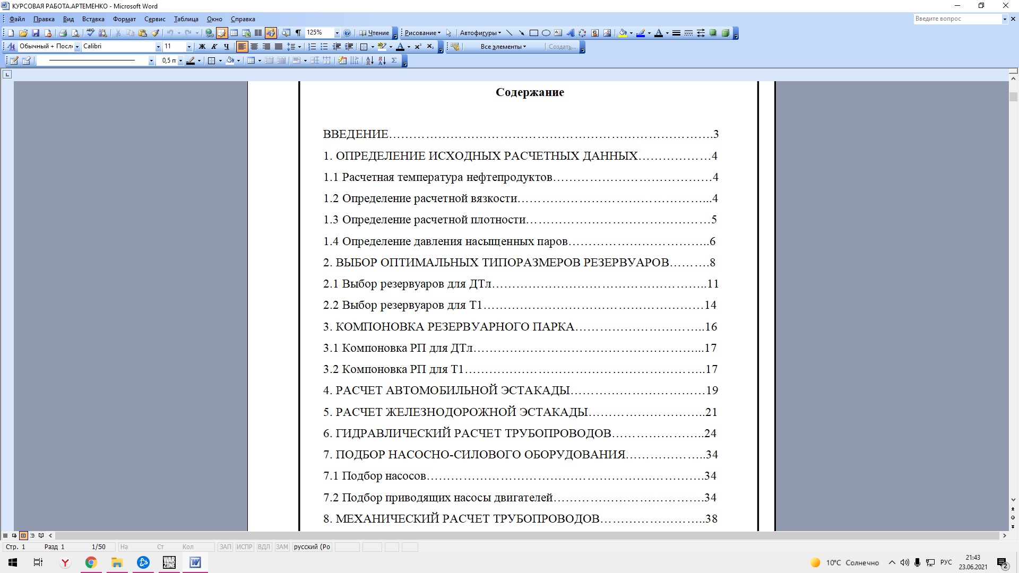Toggle underline formatting (Ч)
The height and width of the screenshot is (573, 1019).
coord(226,47)
